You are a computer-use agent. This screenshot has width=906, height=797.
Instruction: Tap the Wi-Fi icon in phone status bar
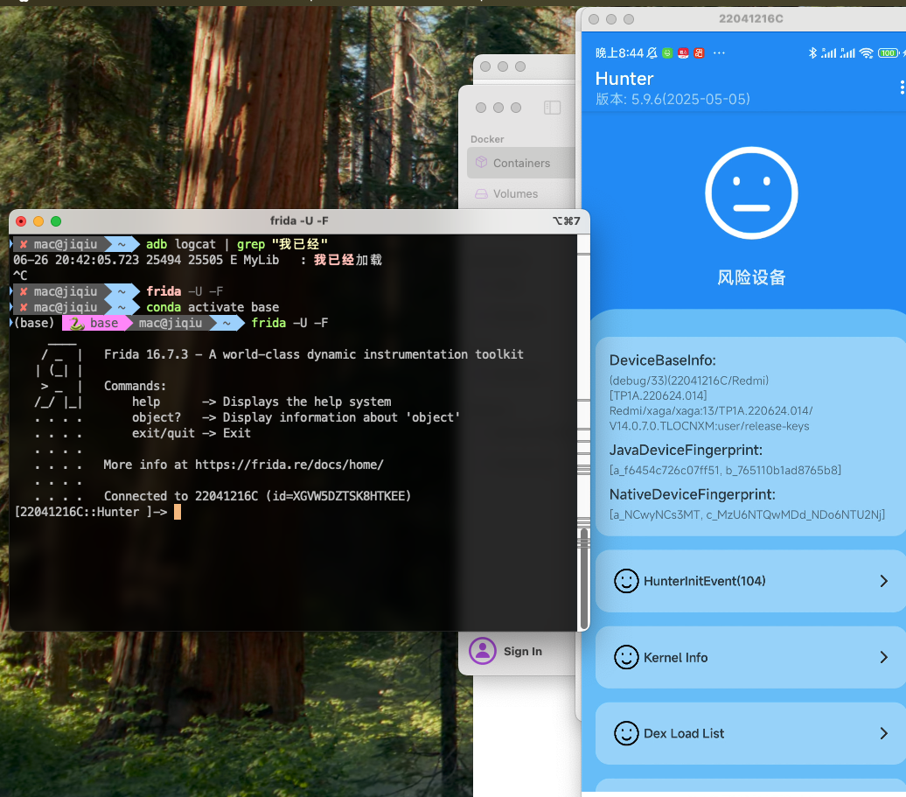click(866, 53)
